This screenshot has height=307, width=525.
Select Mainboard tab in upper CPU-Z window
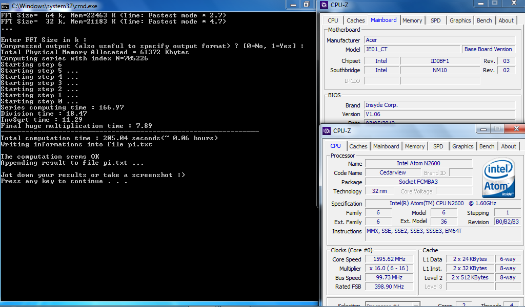tap(383, 20)
